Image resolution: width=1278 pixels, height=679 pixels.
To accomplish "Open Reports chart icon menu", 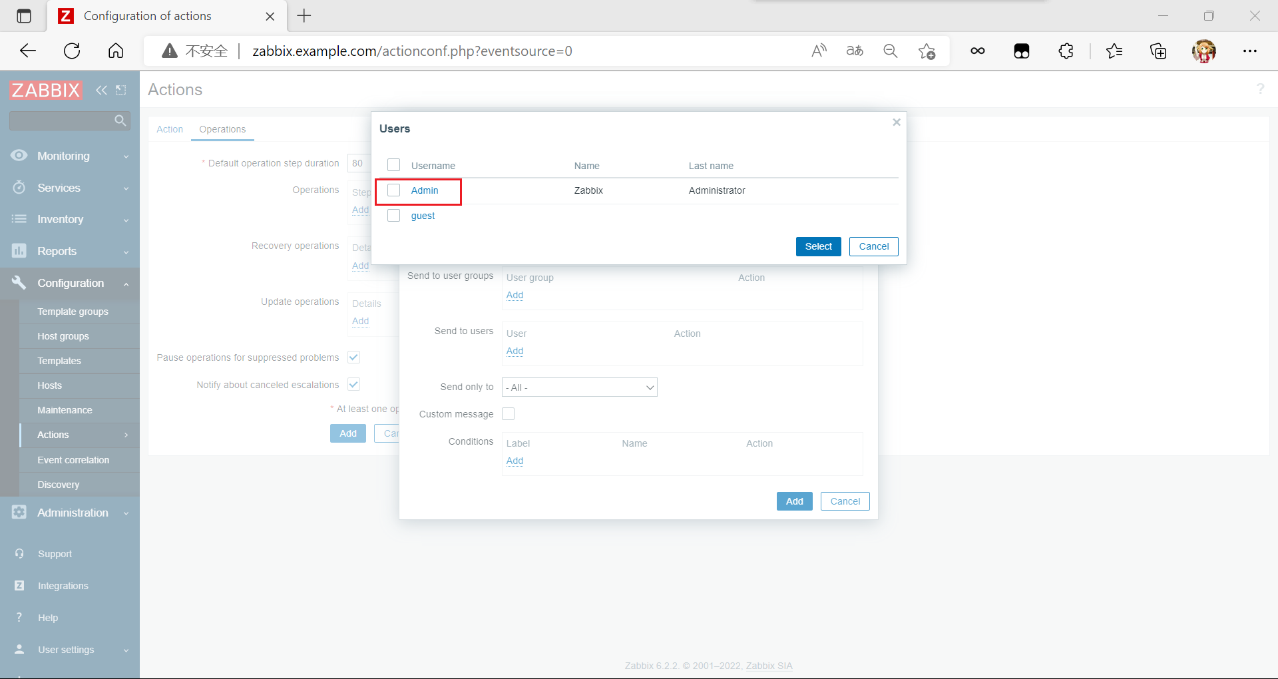I will tap(19, 251).
